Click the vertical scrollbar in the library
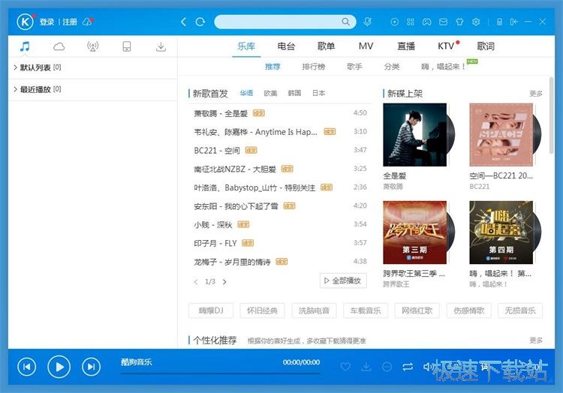This screenshot has height=393, width=563. [x=552, y=115]
